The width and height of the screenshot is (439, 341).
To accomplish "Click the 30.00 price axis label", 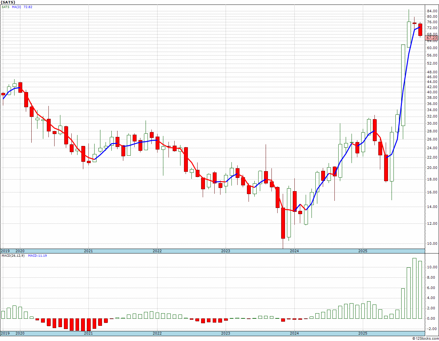I will [x=432, y=124].
